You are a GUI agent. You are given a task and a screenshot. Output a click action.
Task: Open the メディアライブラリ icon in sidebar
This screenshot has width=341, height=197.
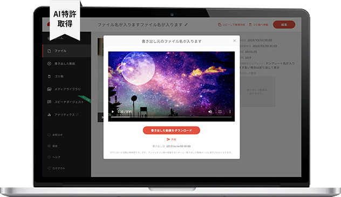[x=49, y=89]
